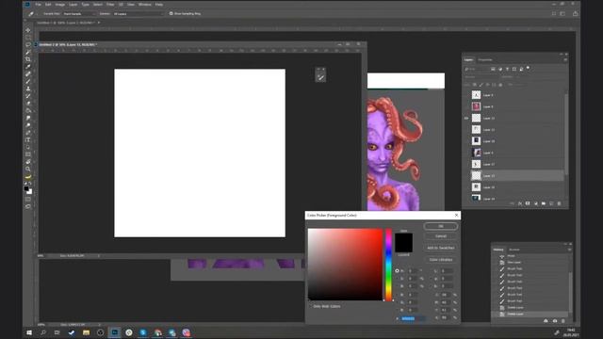This screenshot has width=603, height=339.
Task: Open the File menu
Action: pyautogui.click(x=38, y=5)
